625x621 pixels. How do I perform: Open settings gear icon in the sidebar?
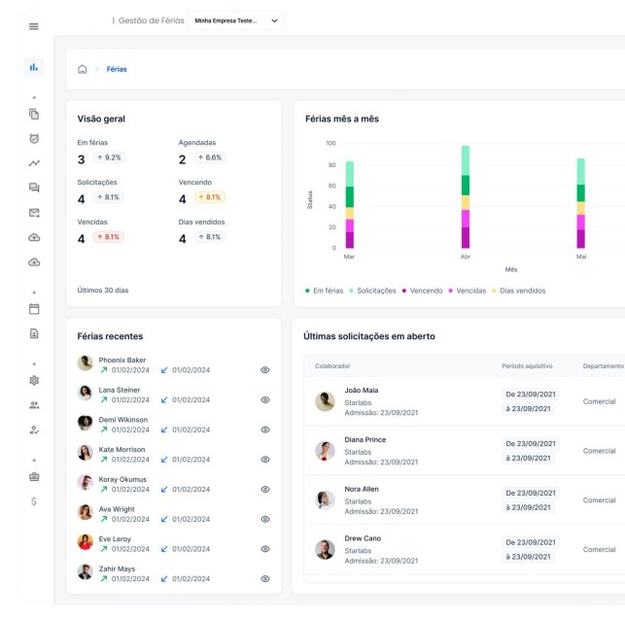[x=33, y=383]
